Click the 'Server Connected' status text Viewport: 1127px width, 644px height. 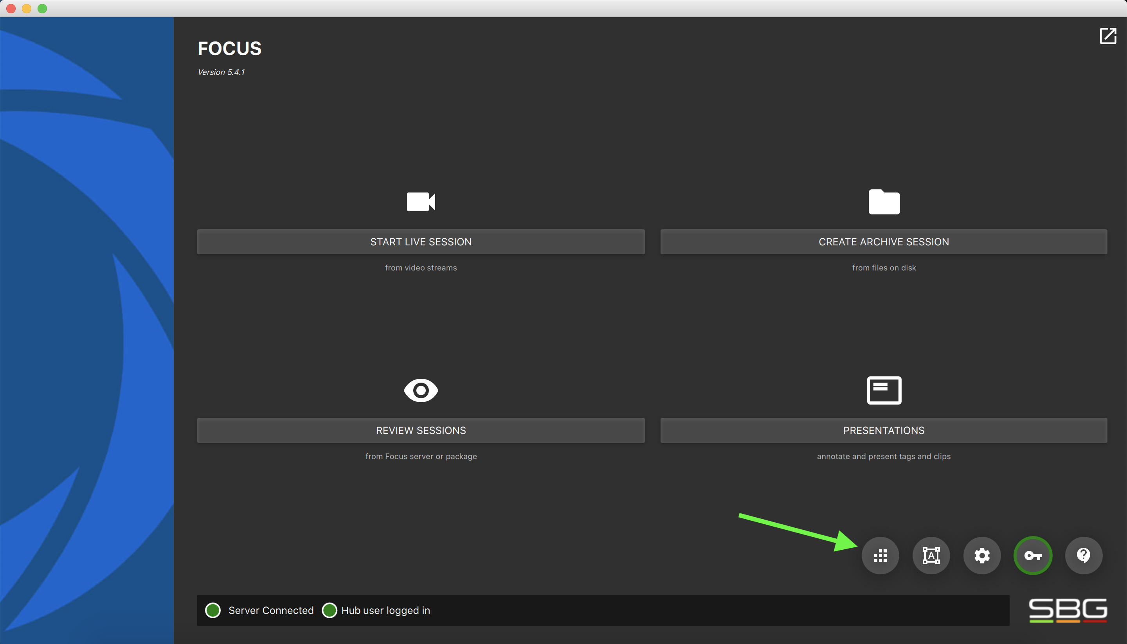coord(271,610)
